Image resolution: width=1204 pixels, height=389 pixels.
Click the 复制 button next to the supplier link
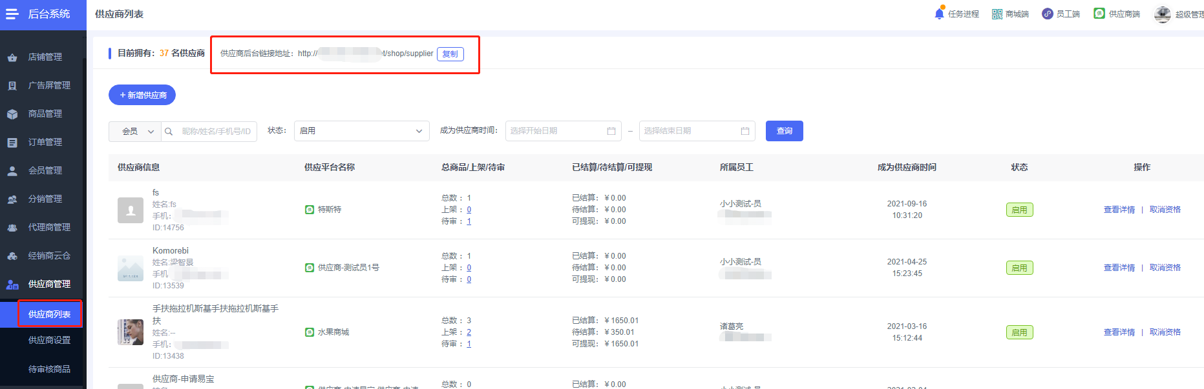tap(450, 54)
